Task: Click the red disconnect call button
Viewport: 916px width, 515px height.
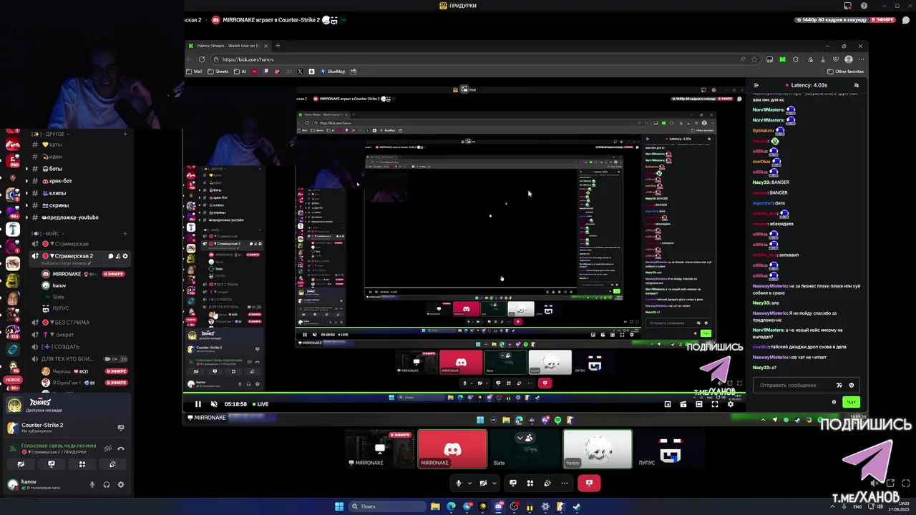Action: [589, 483]
